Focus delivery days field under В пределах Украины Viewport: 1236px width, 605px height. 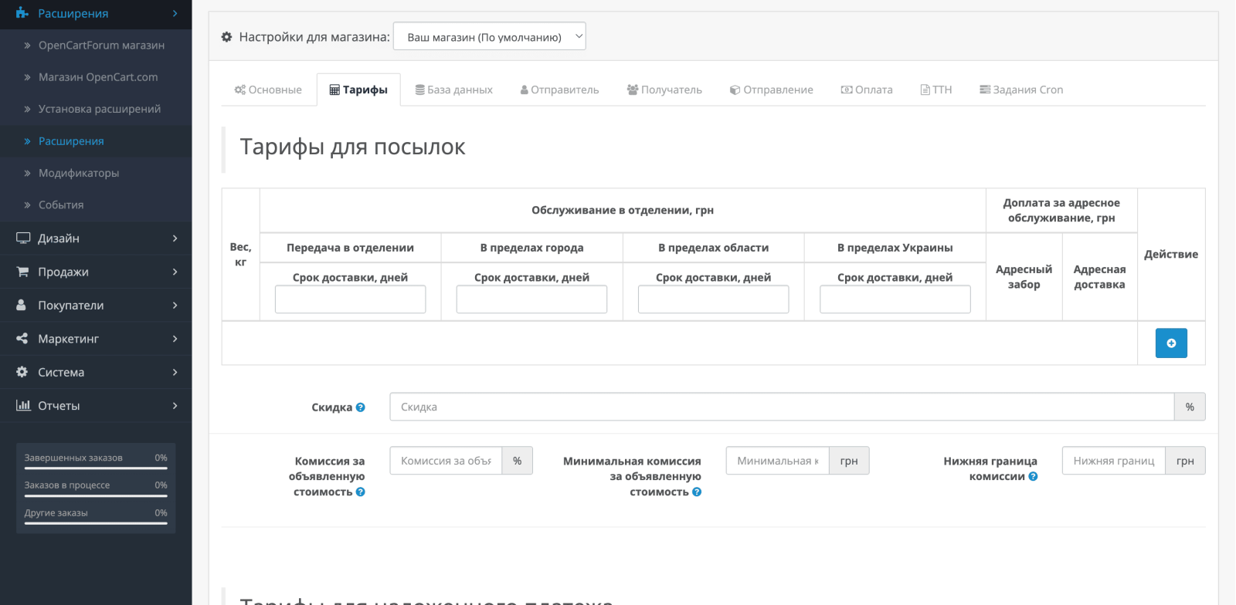click(895, 299)
